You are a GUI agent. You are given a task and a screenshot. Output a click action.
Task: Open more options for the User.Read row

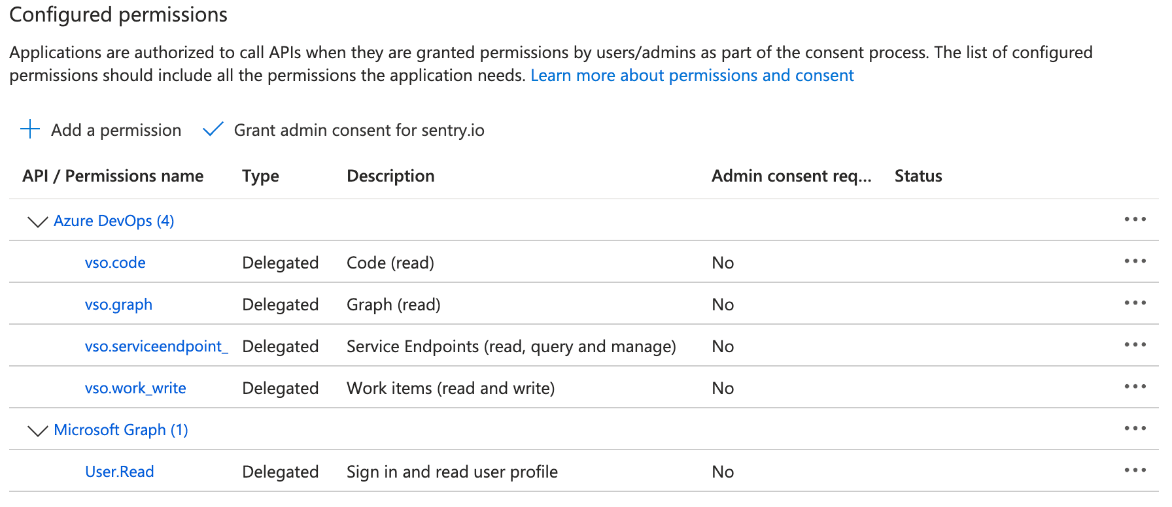(1135, 470)
